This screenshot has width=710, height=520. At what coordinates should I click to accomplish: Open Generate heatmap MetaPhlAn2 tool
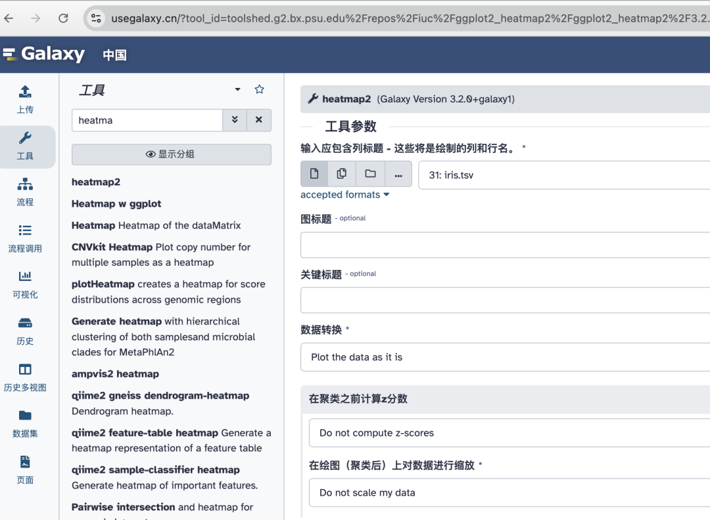point(163,337)
